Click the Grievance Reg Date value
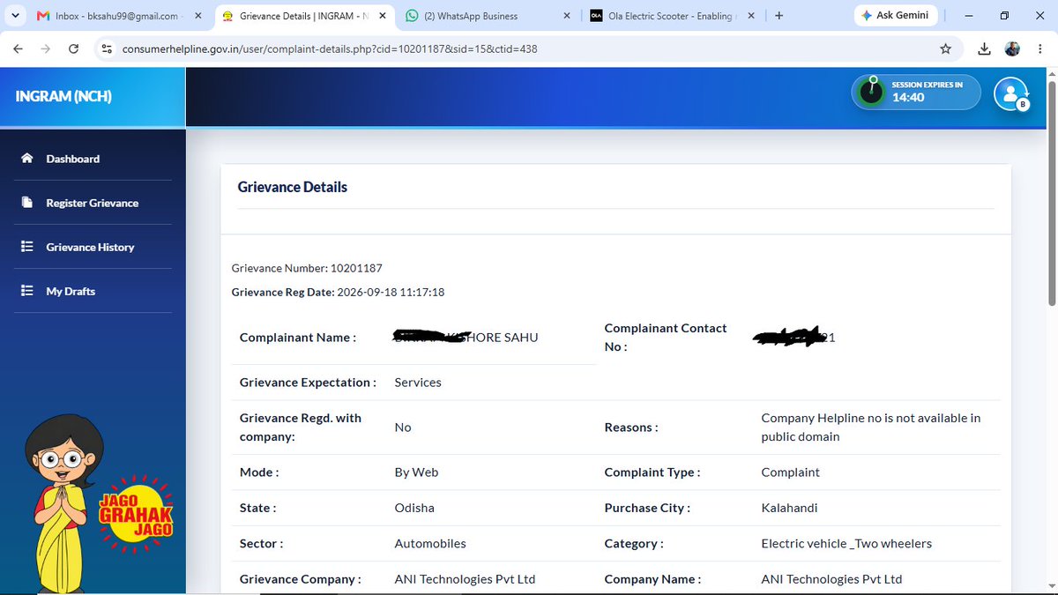The height and width of the screenshot is (595, 1058). (x=391, y=292)
